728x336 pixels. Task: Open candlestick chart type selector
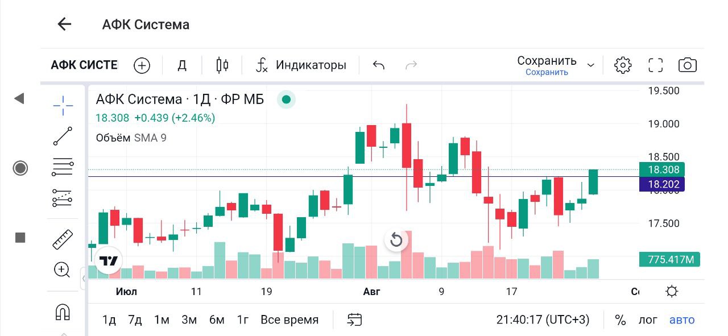tap(222, 65)
